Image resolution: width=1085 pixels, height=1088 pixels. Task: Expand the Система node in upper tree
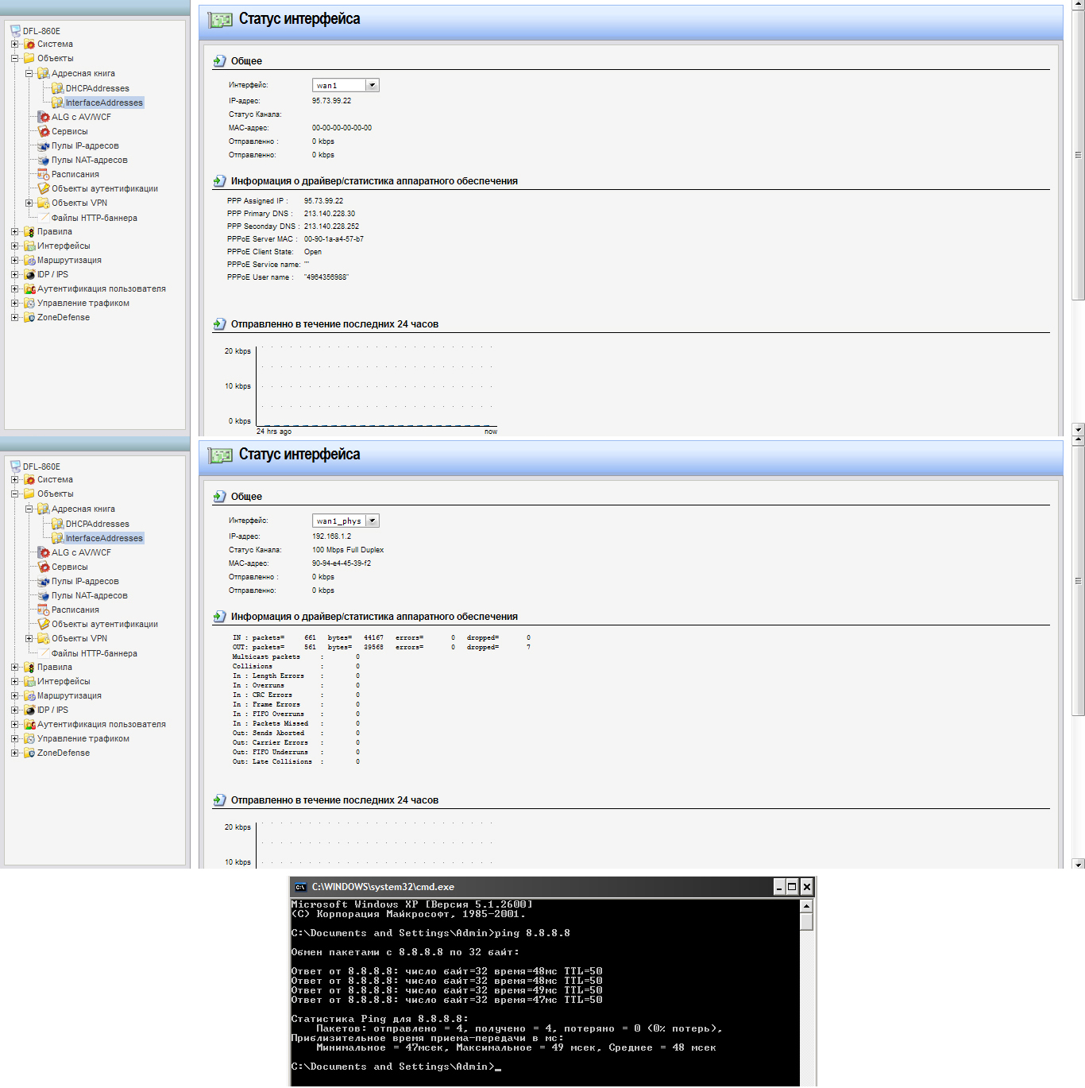[14, 45]
